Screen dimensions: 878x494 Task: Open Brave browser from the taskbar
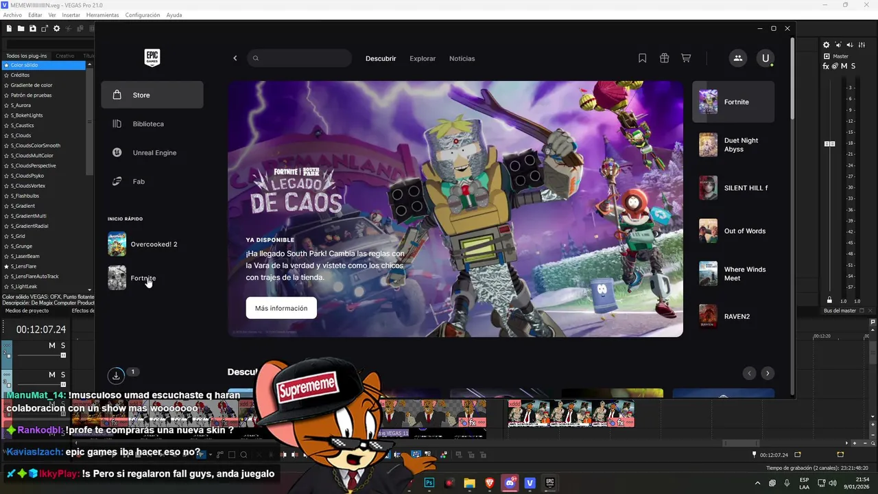click(490, 483)
